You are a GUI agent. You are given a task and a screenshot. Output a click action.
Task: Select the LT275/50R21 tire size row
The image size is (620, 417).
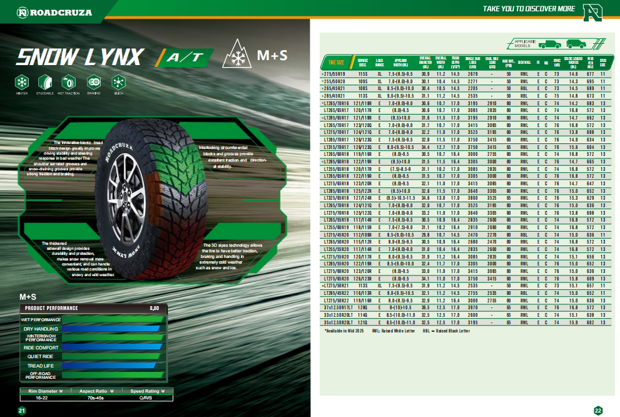[x=466, y=286]
